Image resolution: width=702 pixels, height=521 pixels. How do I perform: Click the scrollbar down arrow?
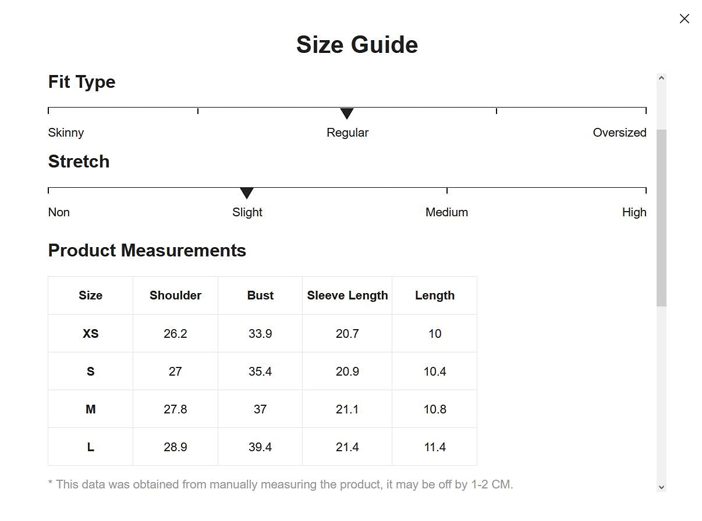coord(661,487)
